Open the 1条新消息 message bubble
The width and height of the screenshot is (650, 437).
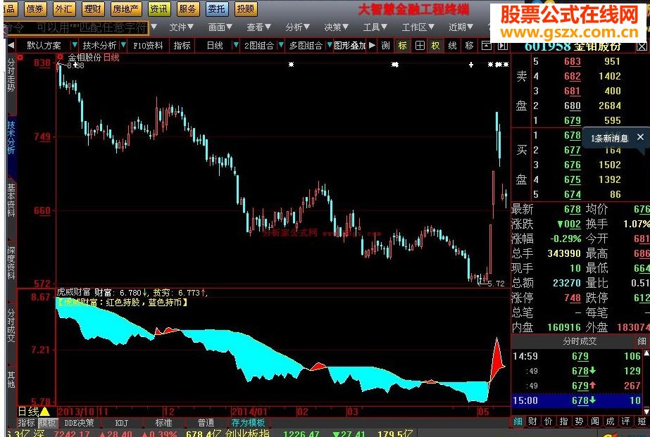coord(609,139)
